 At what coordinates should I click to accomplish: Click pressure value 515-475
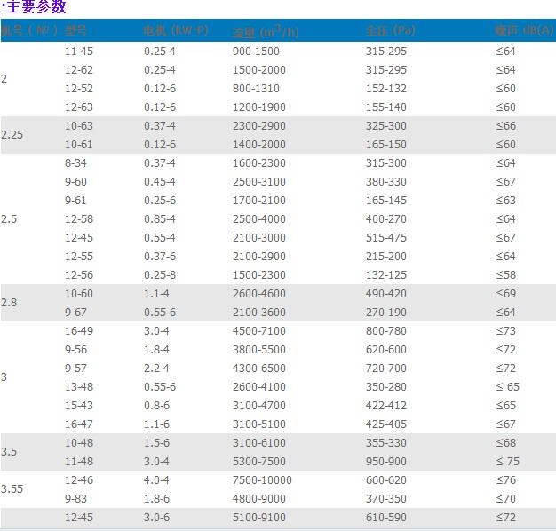click(386, 237)
